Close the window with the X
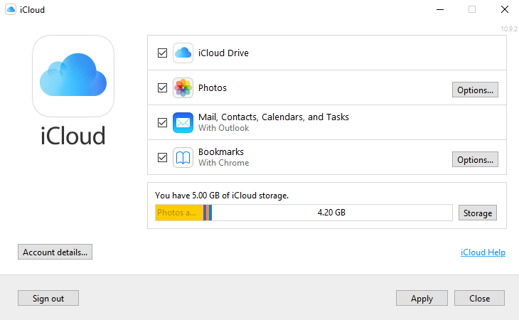The width and height of the screenshot is (519, 320). pos(505,9)
